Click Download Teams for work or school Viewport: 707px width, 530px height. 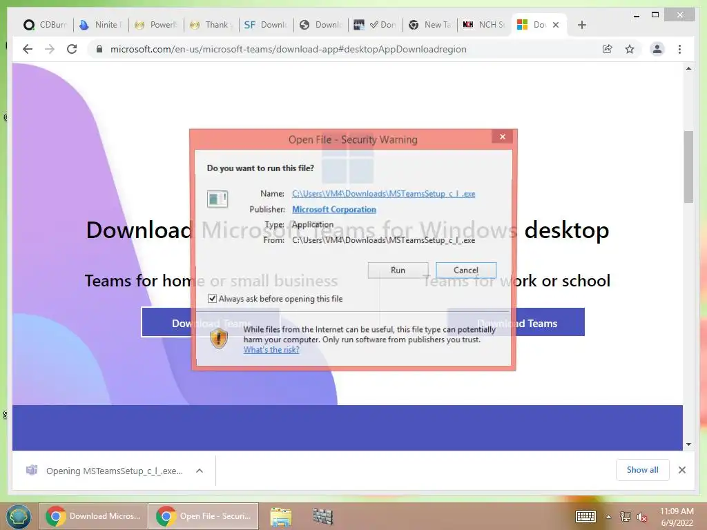tap(516, 323)
